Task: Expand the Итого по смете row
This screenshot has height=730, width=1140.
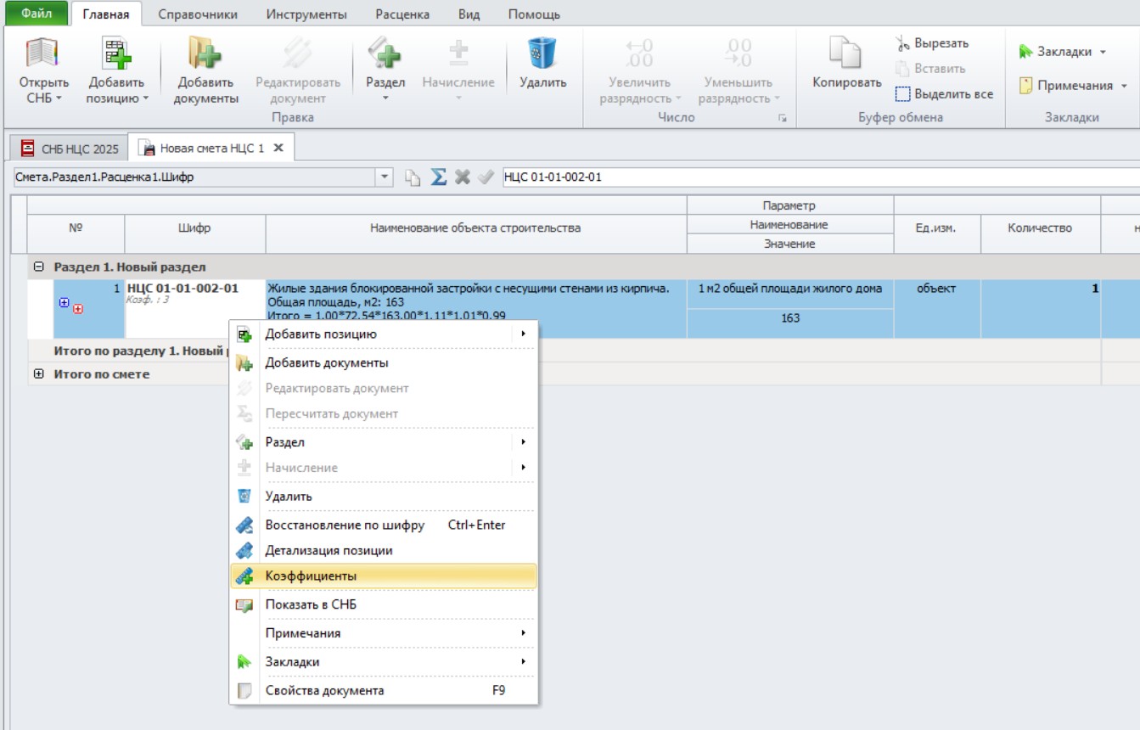Action: 38,373
